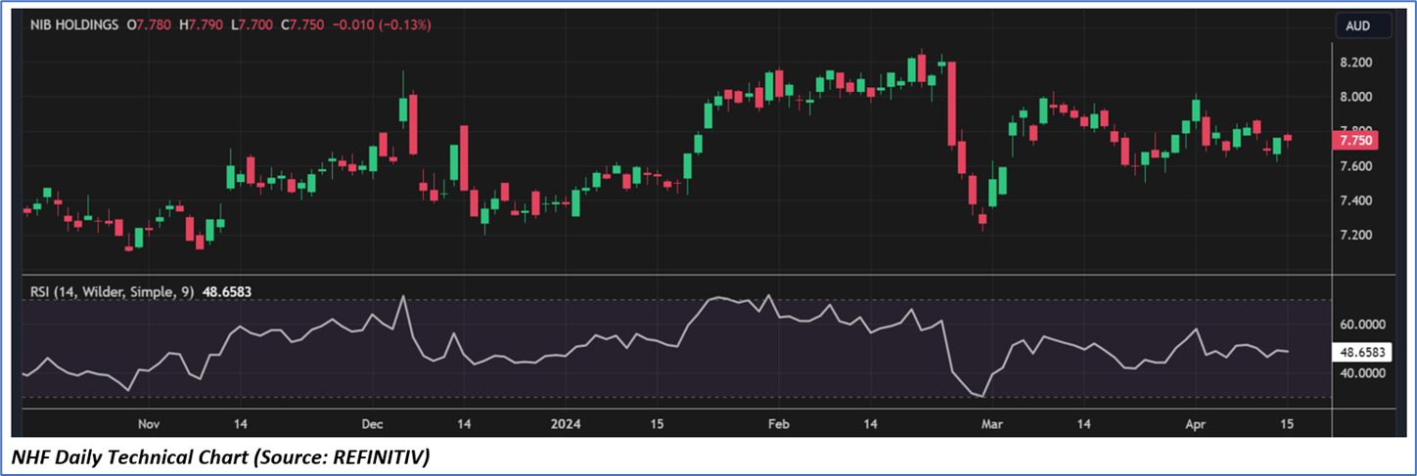Screen dimensions: 1417x476
Task: Click the 40.0000 RSI axis label
Action: point(1363,373)
